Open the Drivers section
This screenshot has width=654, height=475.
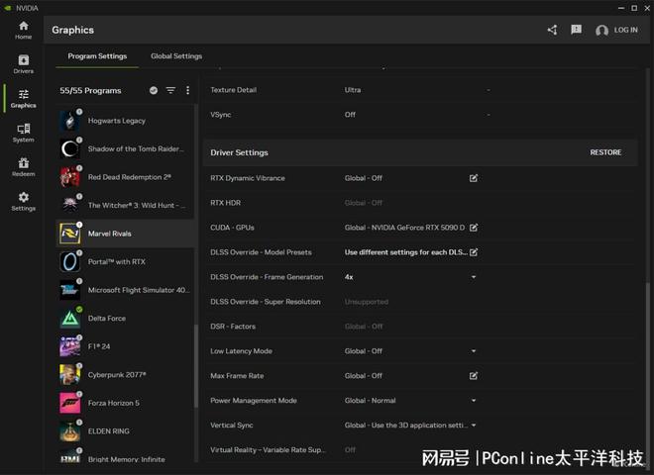point(24,64)
